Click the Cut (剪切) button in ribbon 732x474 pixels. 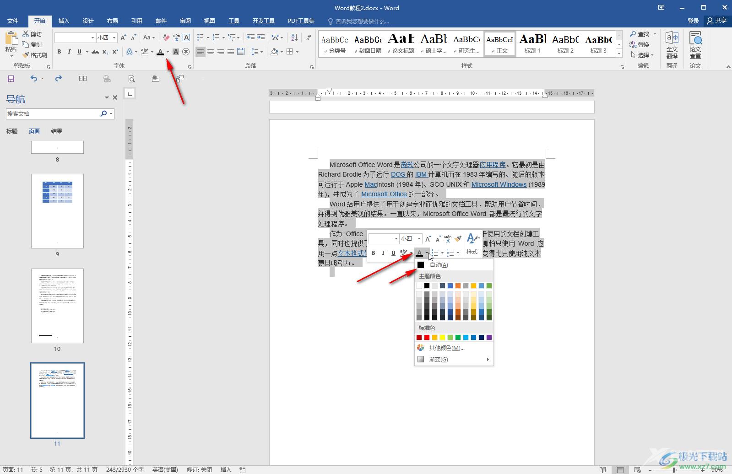point(33,34)
